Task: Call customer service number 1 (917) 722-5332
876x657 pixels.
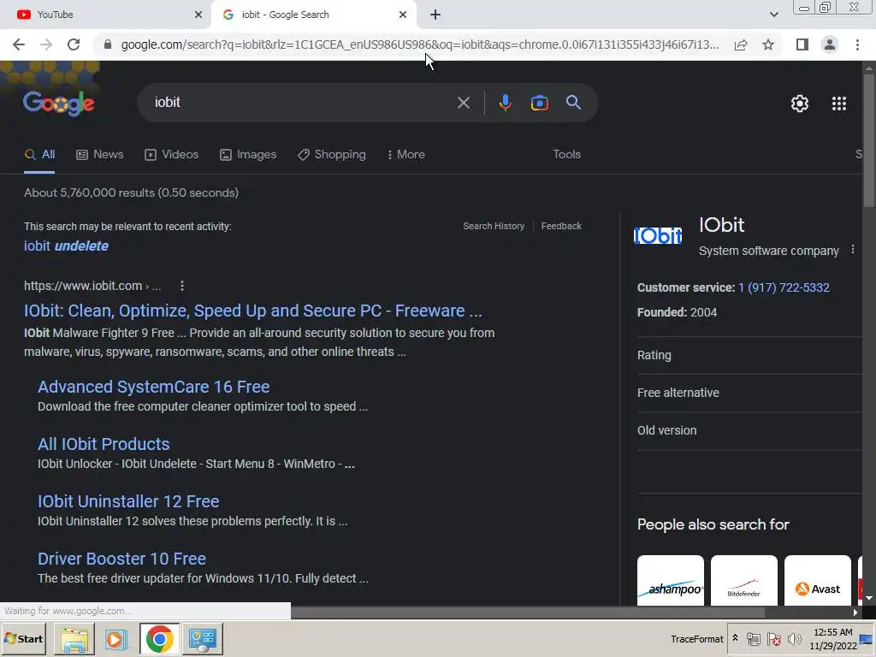Action: point(784,287)
